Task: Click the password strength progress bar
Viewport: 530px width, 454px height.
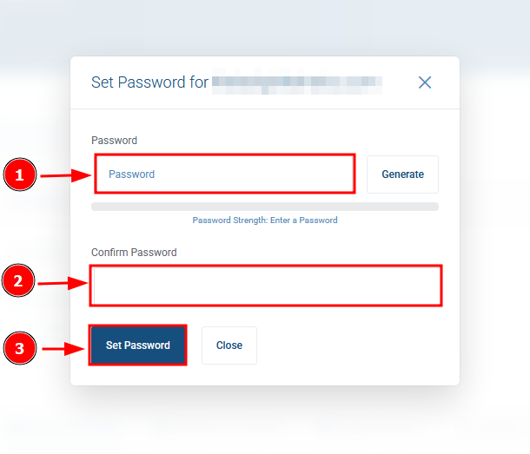Action: point(265,207)
